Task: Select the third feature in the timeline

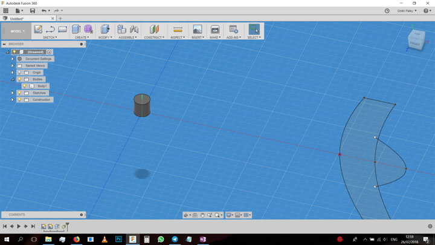Action: [57, 227]
